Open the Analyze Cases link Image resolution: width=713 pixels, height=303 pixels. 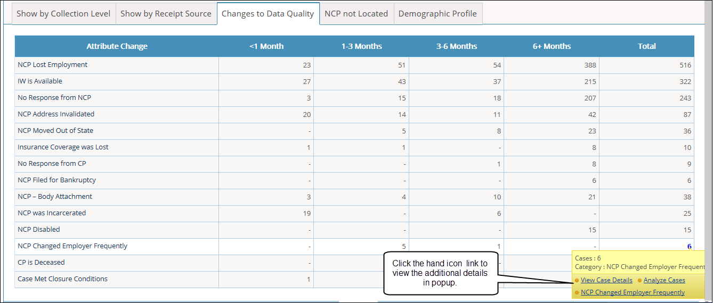coord(664,280)
